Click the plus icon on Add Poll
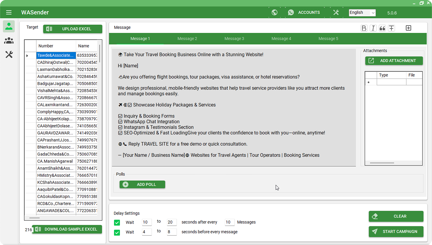 click(x=125, y=184)
